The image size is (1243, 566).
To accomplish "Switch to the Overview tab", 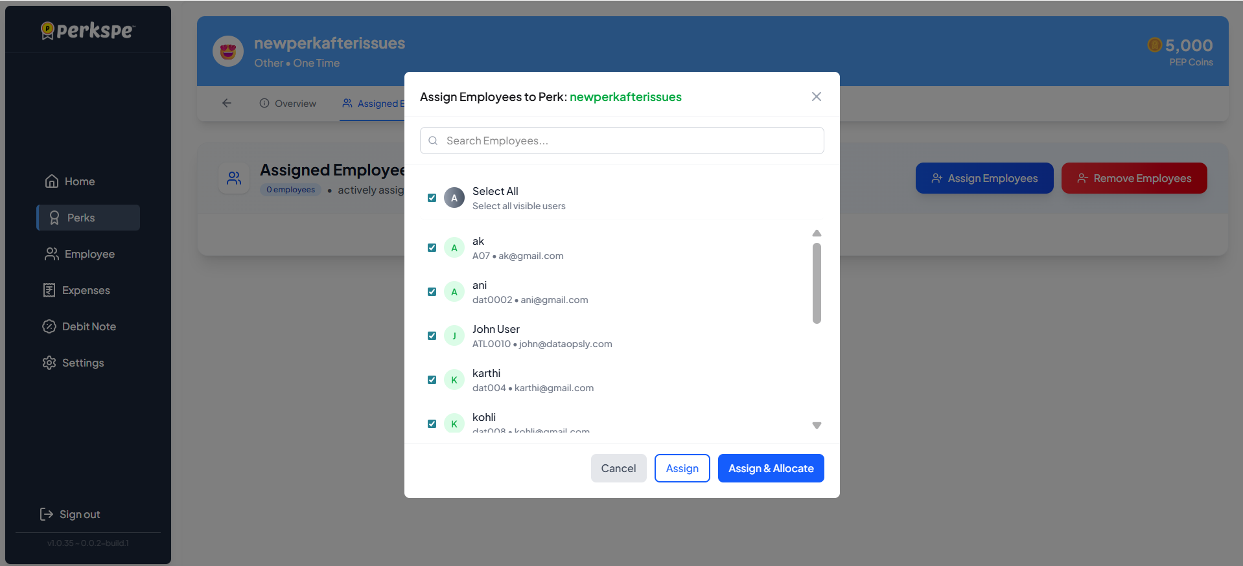I will [x=288, y=104].
